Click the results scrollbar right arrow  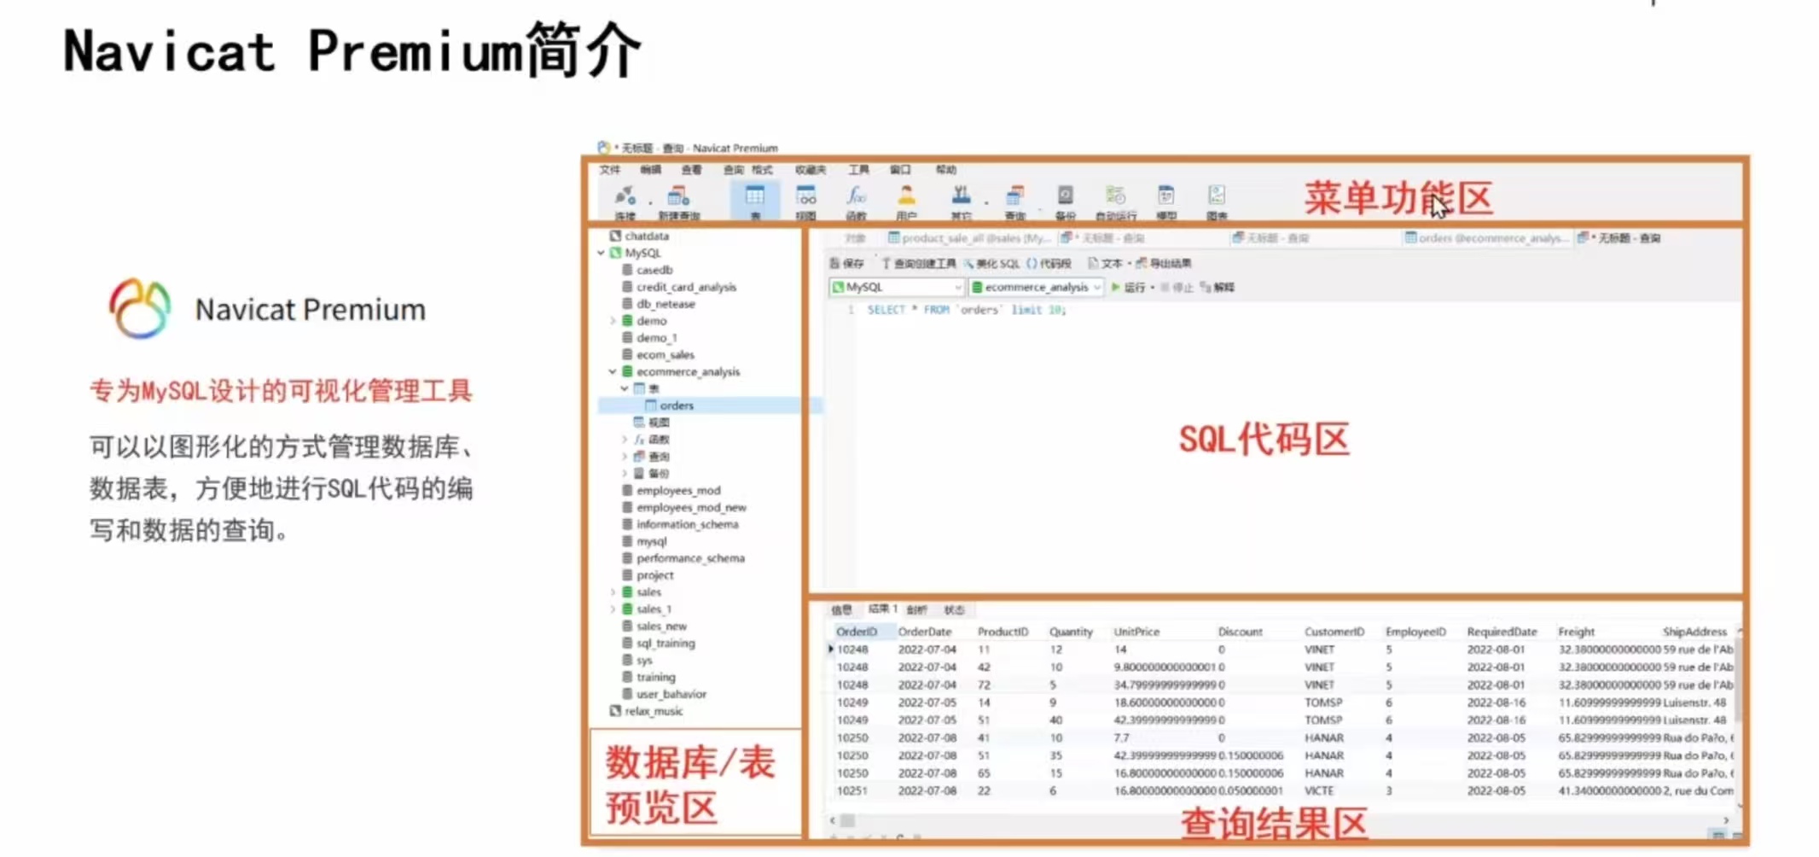[1726, 820]
